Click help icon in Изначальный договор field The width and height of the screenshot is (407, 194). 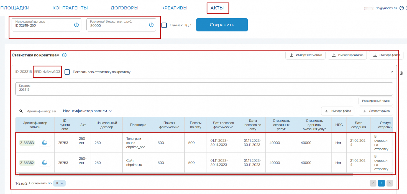[76, 25]
